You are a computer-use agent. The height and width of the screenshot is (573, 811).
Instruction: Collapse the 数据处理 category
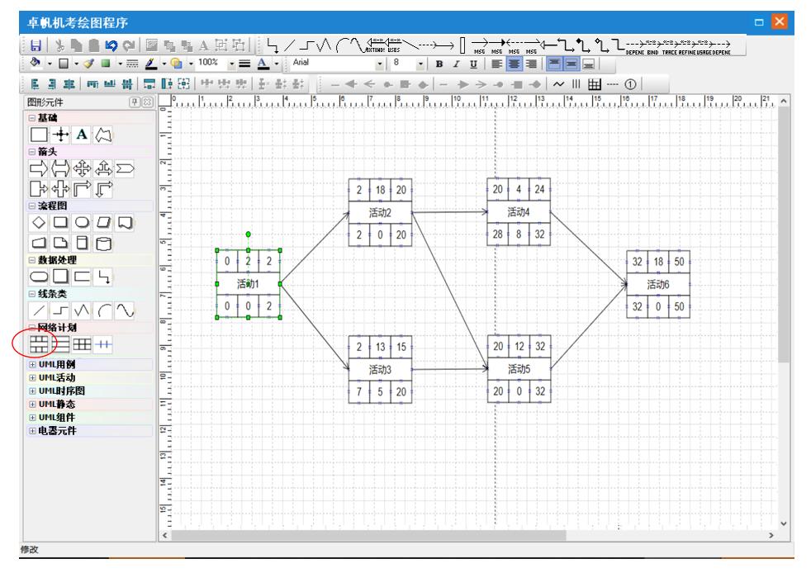32,260
